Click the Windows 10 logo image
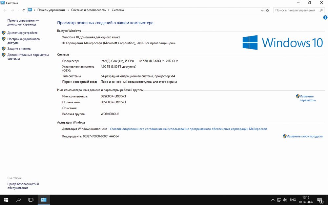This screenshot has width=328, height=205. coord(283,42)
